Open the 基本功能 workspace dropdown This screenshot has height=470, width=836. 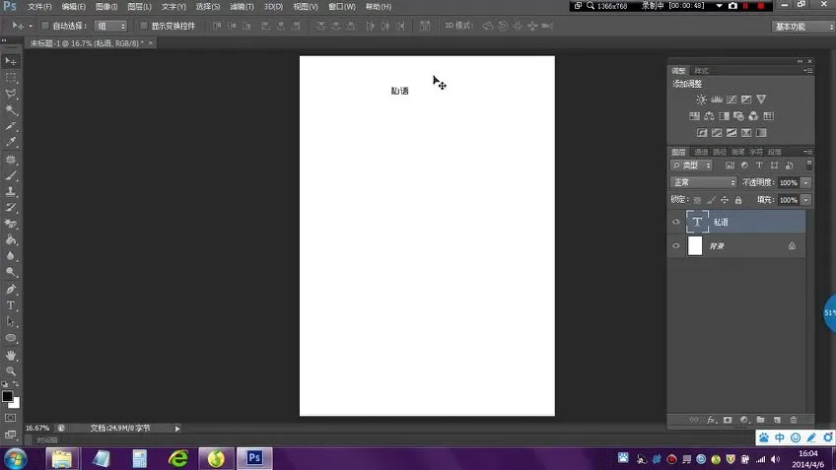coord(800,26)
